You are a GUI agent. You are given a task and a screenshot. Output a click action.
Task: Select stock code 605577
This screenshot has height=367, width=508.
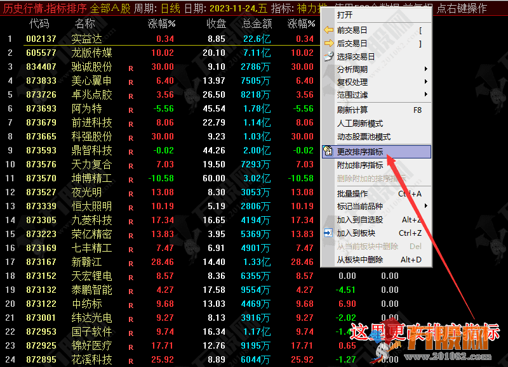click(41, 53)
